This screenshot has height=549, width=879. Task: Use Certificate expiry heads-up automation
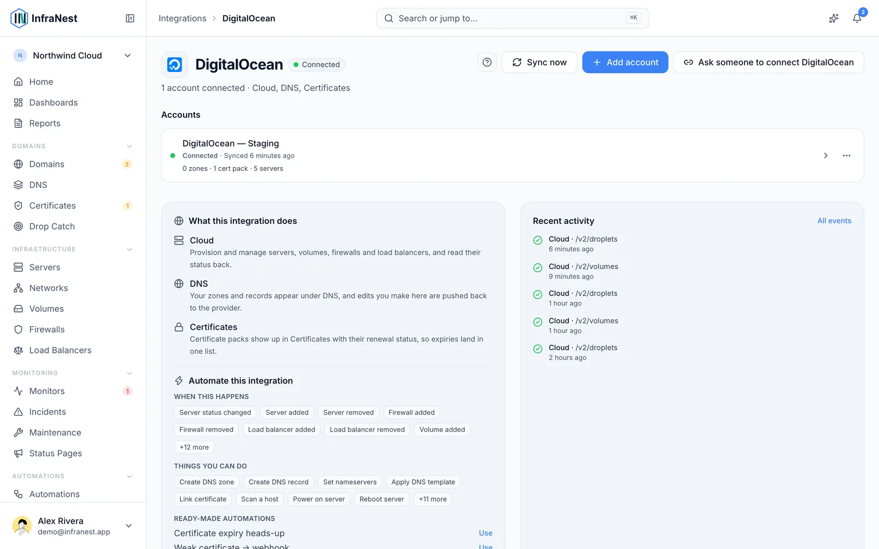point(485,533)
